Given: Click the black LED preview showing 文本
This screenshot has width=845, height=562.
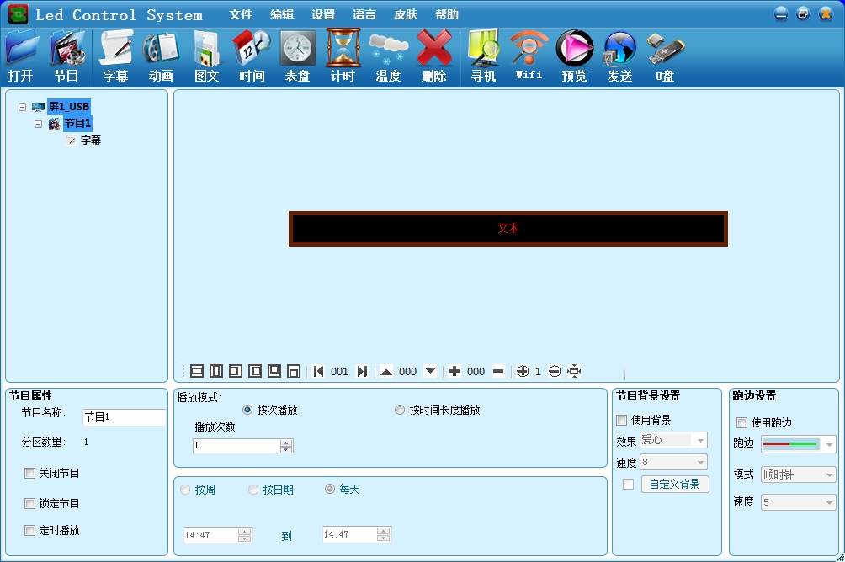Looking at the screenshot, I should click(508, 229).
